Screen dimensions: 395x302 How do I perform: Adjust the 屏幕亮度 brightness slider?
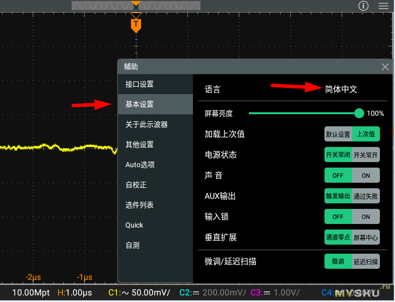click(x=359, y=113)
